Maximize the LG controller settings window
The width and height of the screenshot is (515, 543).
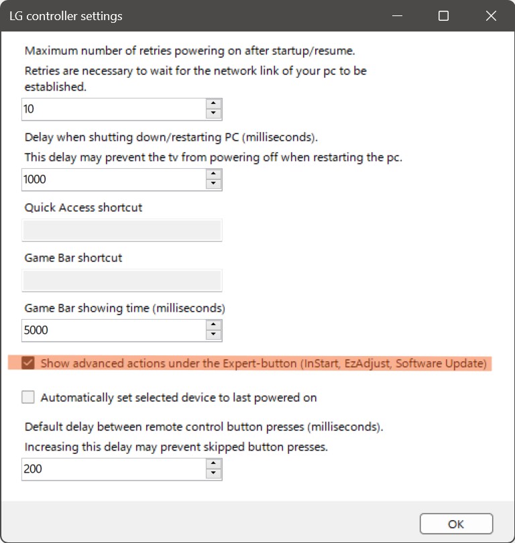point(443,16)
